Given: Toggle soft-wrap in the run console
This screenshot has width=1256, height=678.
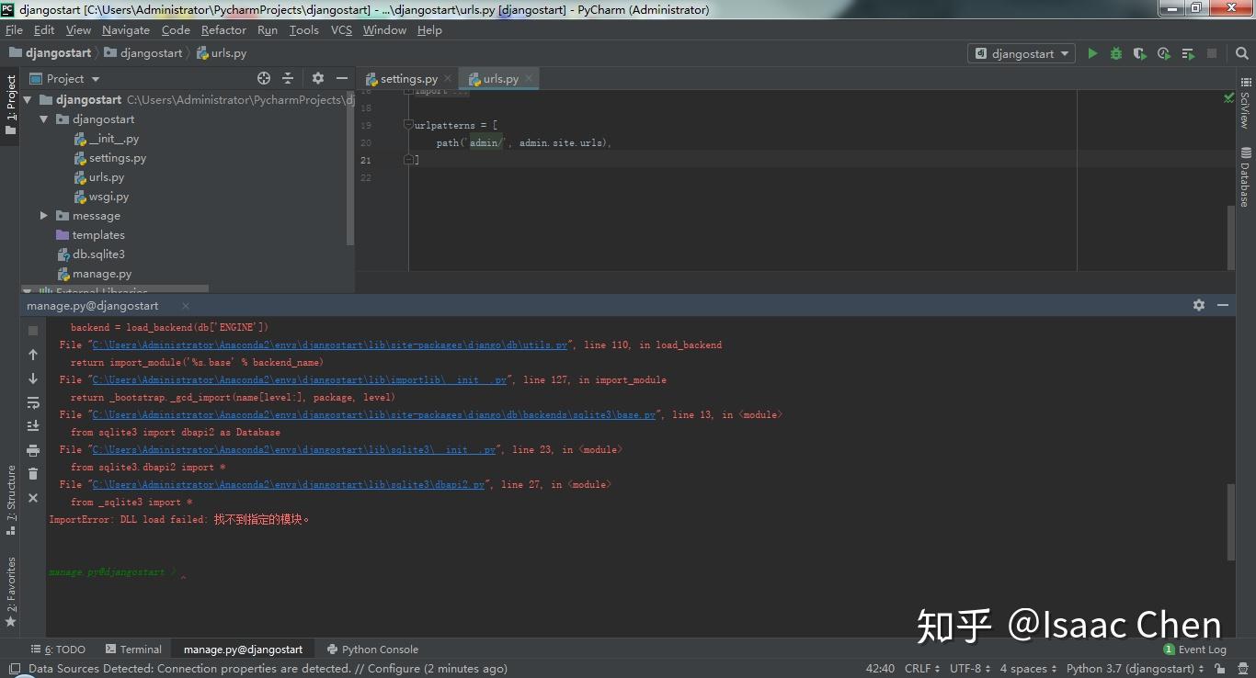Looking at the screenshot, I should (x=32, y=401).
